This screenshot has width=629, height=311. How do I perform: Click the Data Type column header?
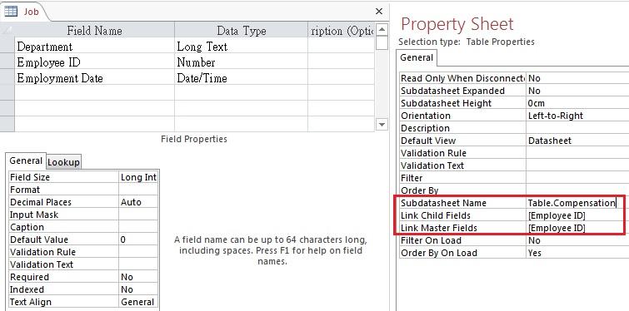point(241,31)
